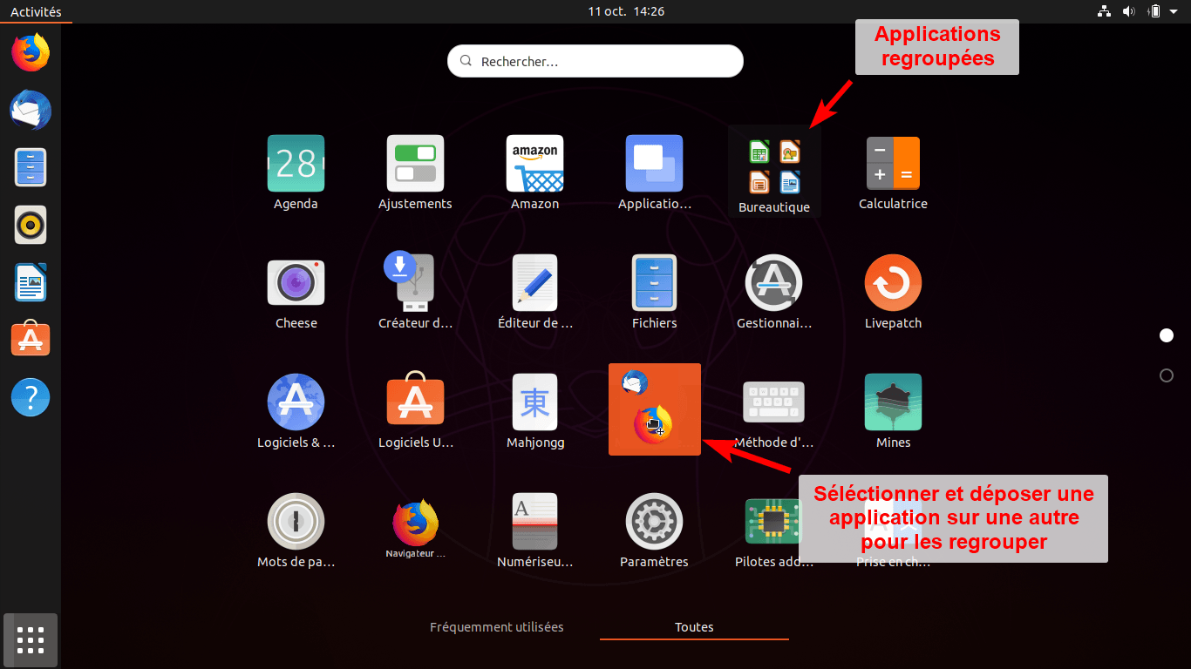Go to second app page indicator
This screenshot has width=1191, height=669.
coord(1167,375)
